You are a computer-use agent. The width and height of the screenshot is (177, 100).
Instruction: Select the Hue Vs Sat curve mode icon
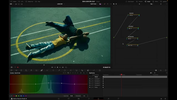click(68, 73)
